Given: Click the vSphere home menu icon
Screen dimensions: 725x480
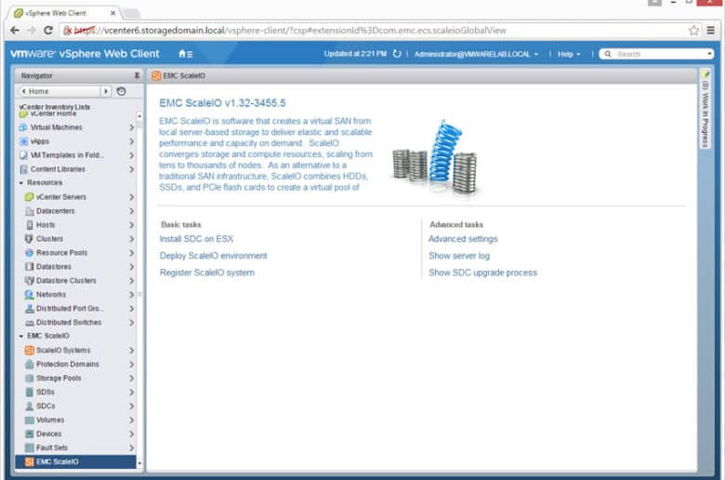Looking at the screenshot, I should tap(185, 54).
